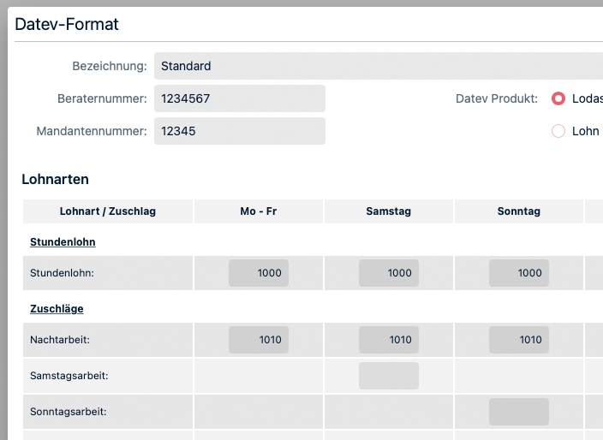Click the Lohnart / Zuschlag column header
603x440 pixels.
point(108,211)
